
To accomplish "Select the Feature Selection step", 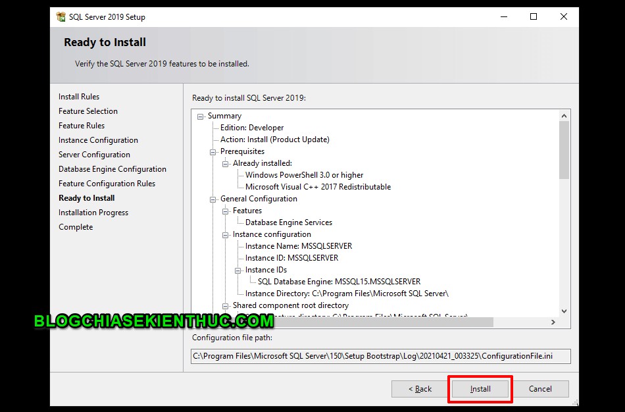I will coord(87,111).
